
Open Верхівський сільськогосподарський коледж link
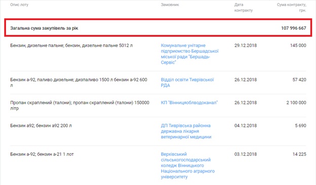point(187,165)
